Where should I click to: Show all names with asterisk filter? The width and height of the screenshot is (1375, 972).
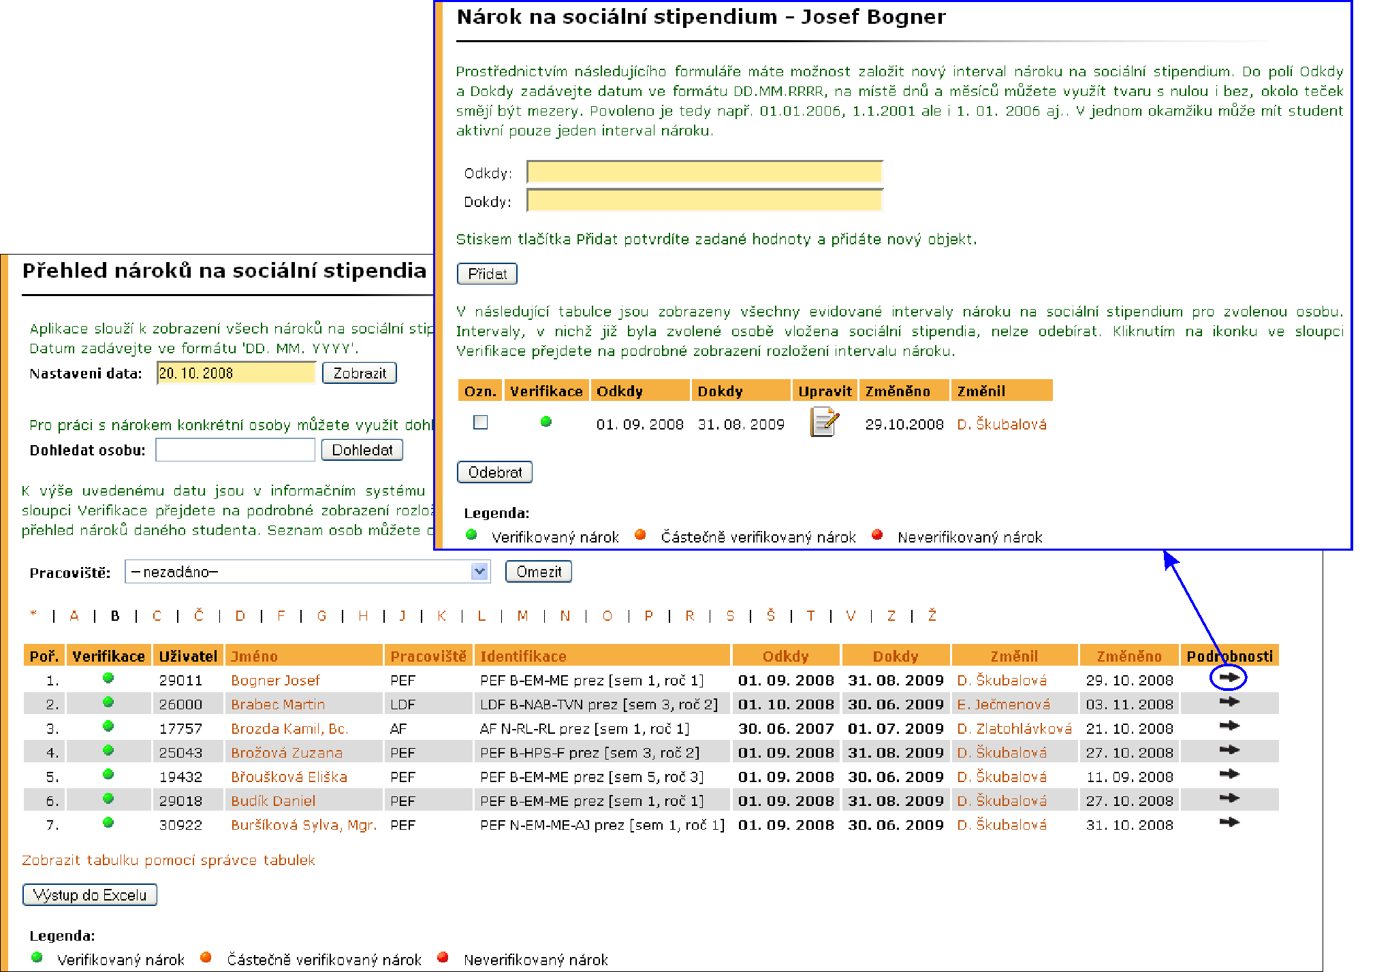(33, 615)
